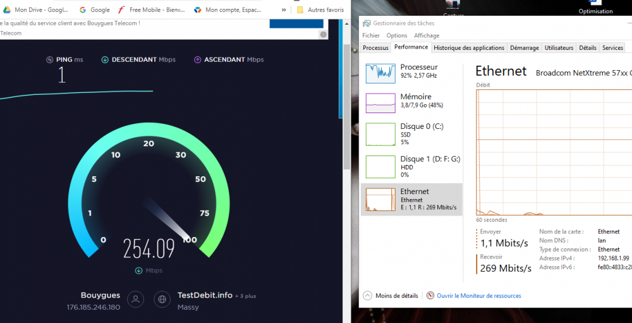This screenshot has width=632, height=323.
Task: Click the Moins de détails label
Action: [x=397, y=296]
